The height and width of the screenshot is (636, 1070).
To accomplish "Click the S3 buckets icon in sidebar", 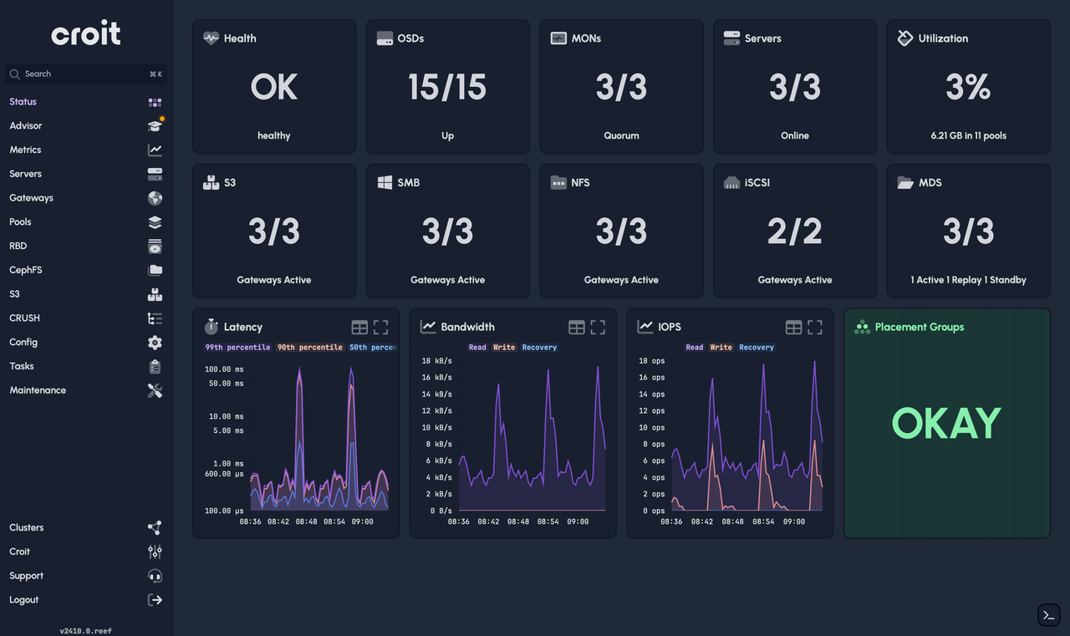I will (155, 294).
